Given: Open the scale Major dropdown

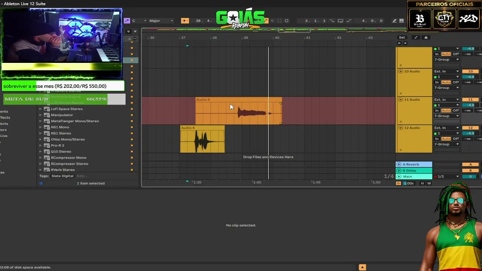Looking at the screenshot, I should (161, 21).
